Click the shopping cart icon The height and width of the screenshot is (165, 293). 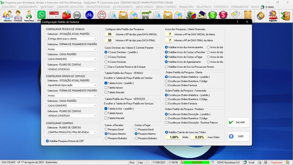(x=146, y=15)
